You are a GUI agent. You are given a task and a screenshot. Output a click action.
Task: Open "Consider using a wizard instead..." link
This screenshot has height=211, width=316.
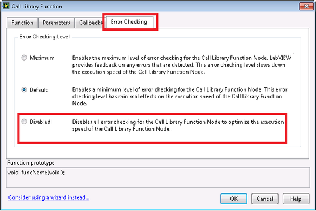[49, 197]
